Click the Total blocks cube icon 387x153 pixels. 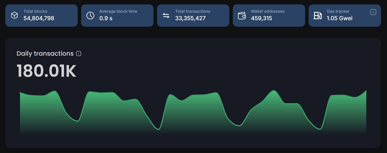pyautogui.click(x=15, y=15)
